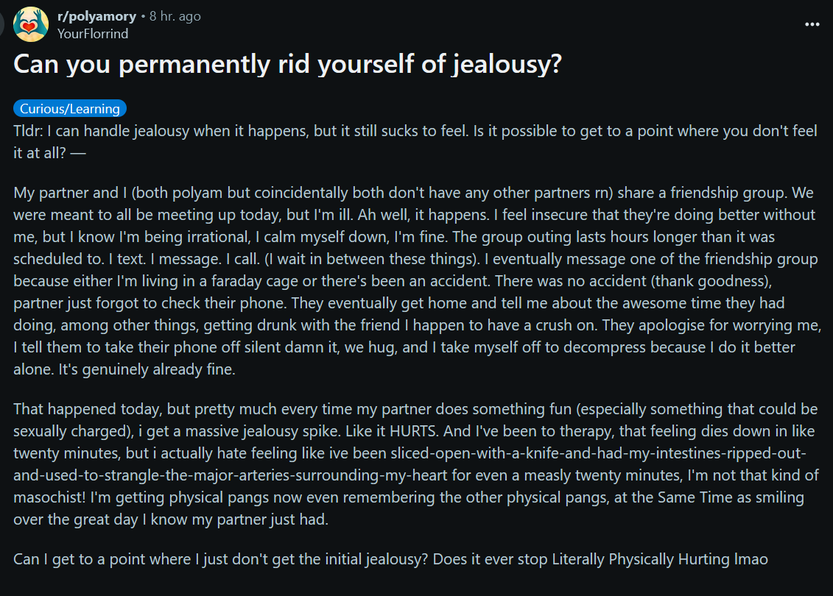833x596 pixels.
Task: Click the post title about jealousy
Action: [287, 64]
